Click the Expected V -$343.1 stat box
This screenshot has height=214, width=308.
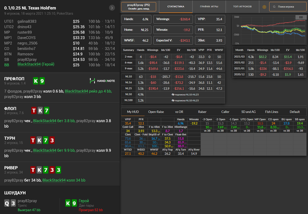click(x=173, y=40)
